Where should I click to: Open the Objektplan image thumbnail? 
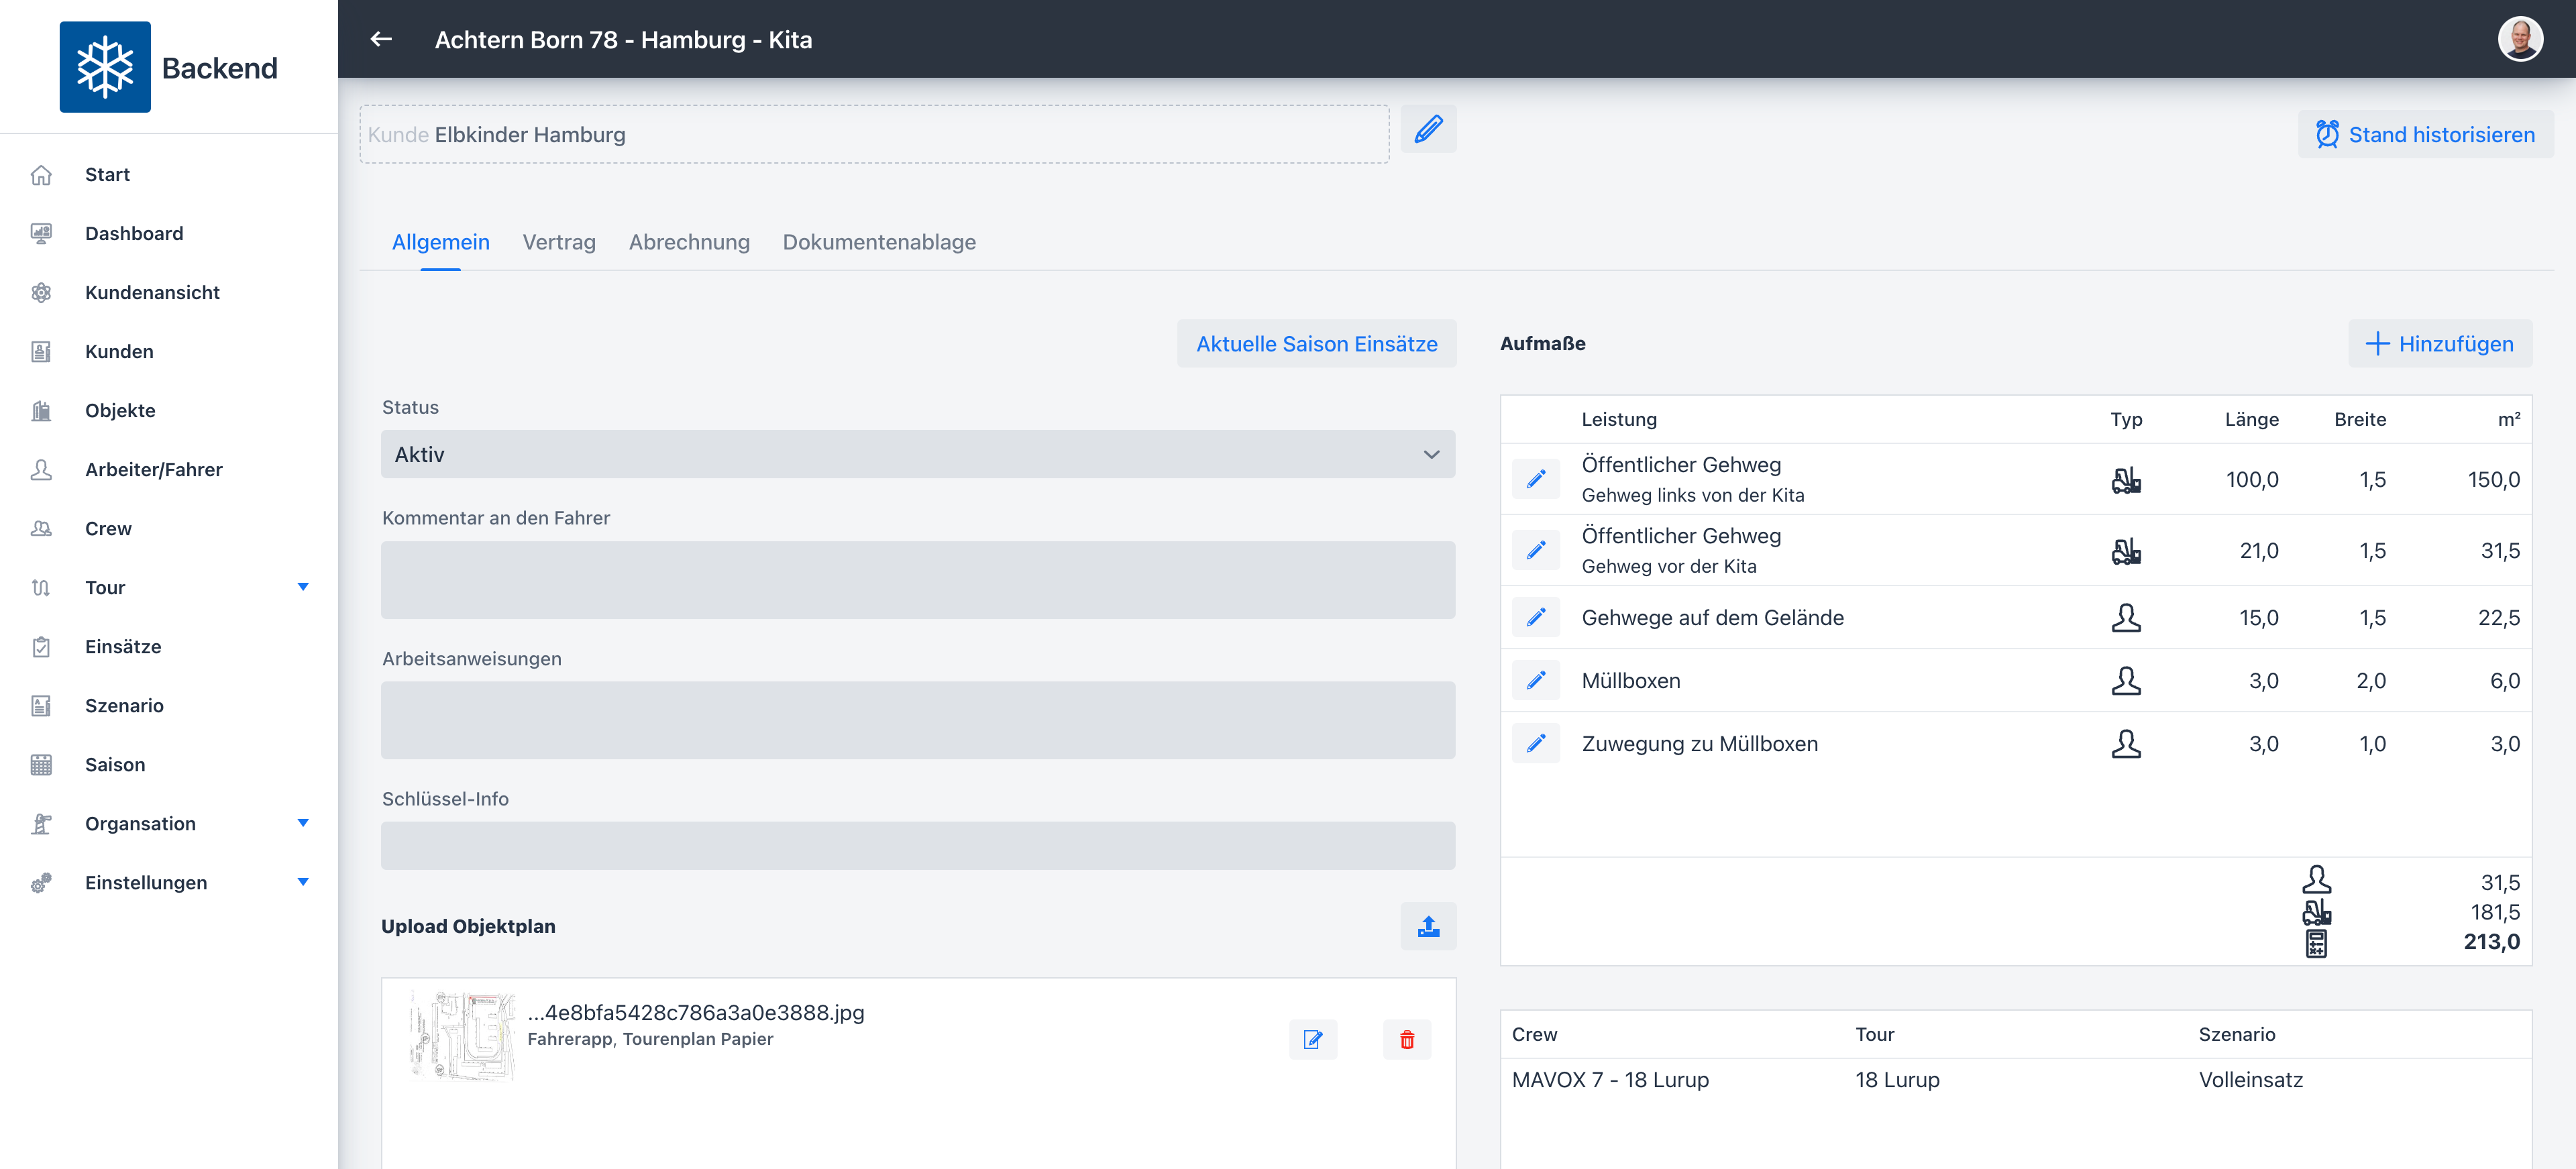(463, 1037)
